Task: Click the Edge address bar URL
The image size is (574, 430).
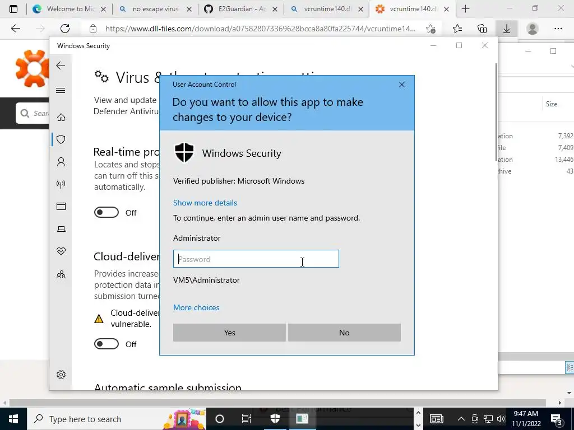Action: coord(260,29)
